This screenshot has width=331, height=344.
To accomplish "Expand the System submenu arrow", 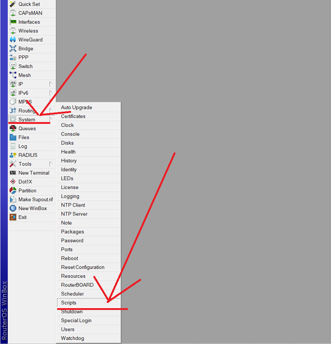I will [x=51, y=119].
